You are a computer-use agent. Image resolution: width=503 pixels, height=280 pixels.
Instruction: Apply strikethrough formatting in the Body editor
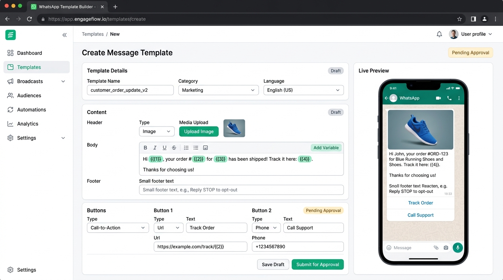point(174,148)
